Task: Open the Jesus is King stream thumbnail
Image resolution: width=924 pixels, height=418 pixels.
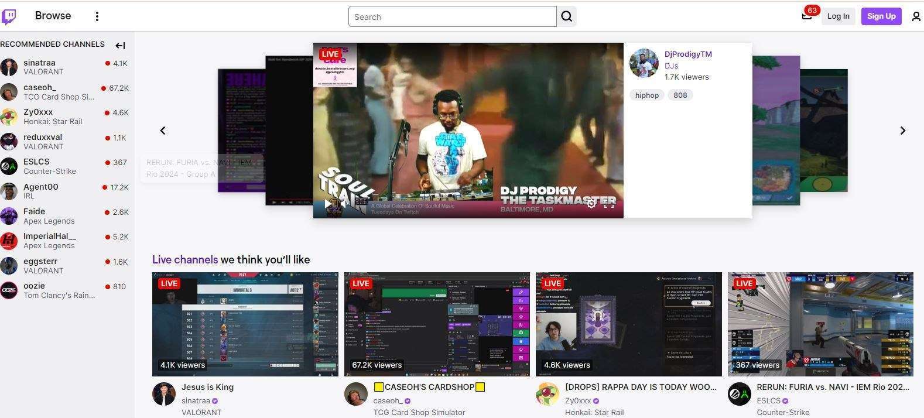Action: [245, 324]
